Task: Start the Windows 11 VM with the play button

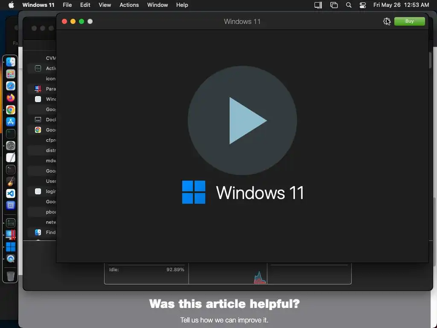Action: click(242, 120)
